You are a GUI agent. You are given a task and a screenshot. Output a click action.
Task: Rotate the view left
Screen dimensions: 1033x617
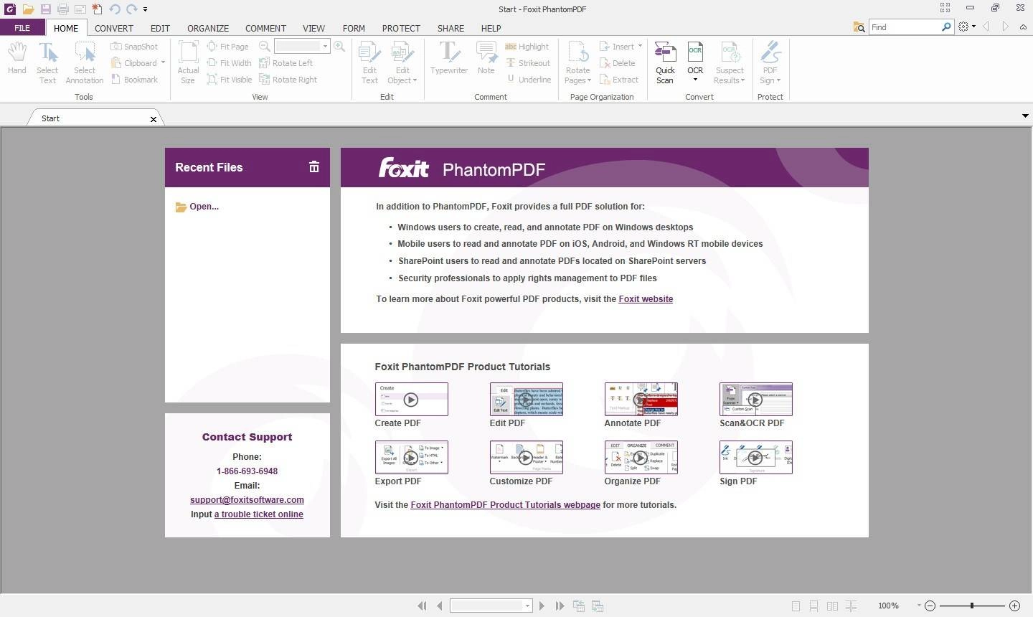286,63
